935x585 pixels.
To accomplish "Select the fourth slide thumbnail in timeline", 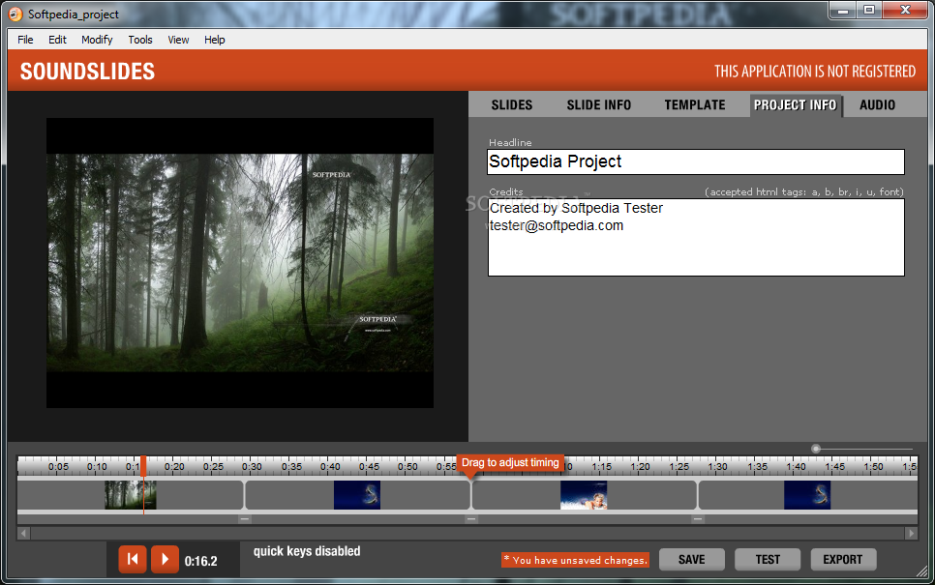I will tap(807, 495).
